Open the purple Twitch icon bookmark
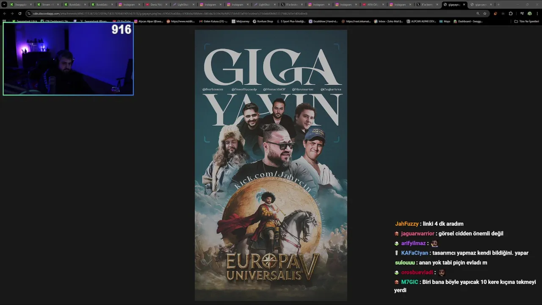The image size is (542, 305). (x=75, y=21)
